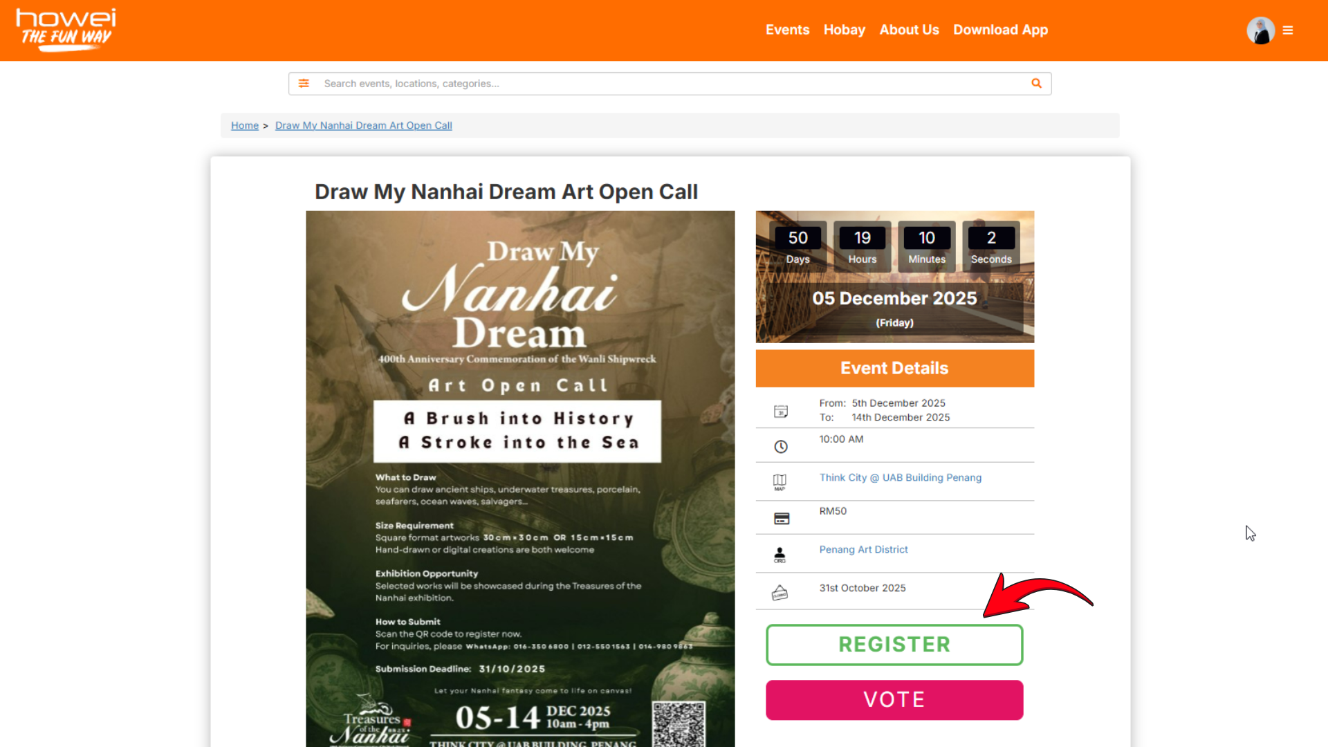Image resolution: width=1328 pixels, height=747 pixels.
Task: Go to the About Us page
Action: pos(909,30)
